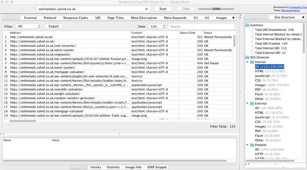The height and width of the screenshot is (170, 307).
Task: Click the Clear button
Action: point(186,9)
